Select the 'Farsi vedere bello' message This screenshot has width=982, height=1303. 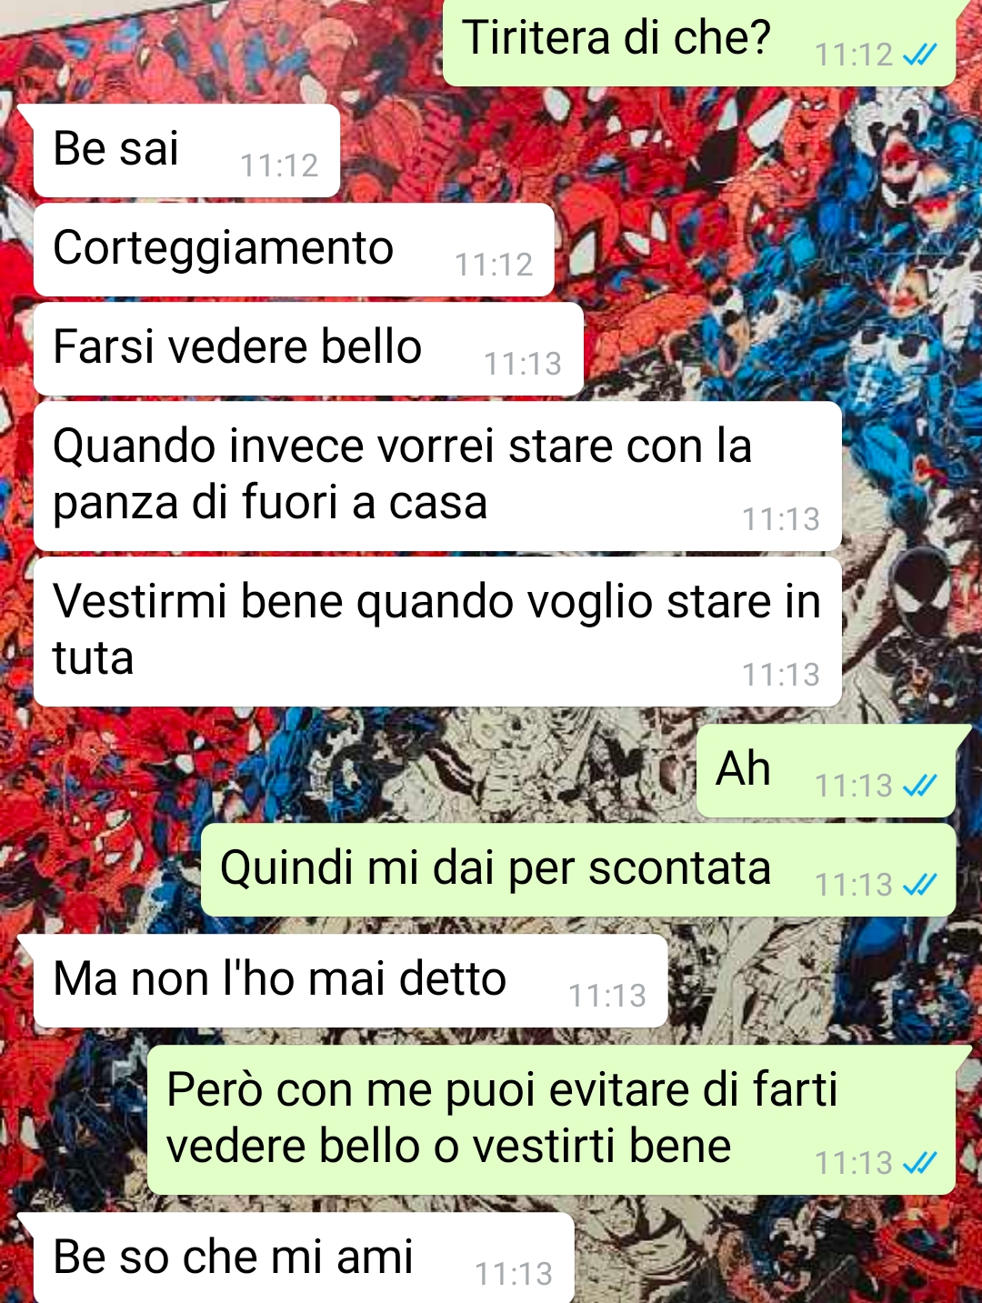coord(308,349)
